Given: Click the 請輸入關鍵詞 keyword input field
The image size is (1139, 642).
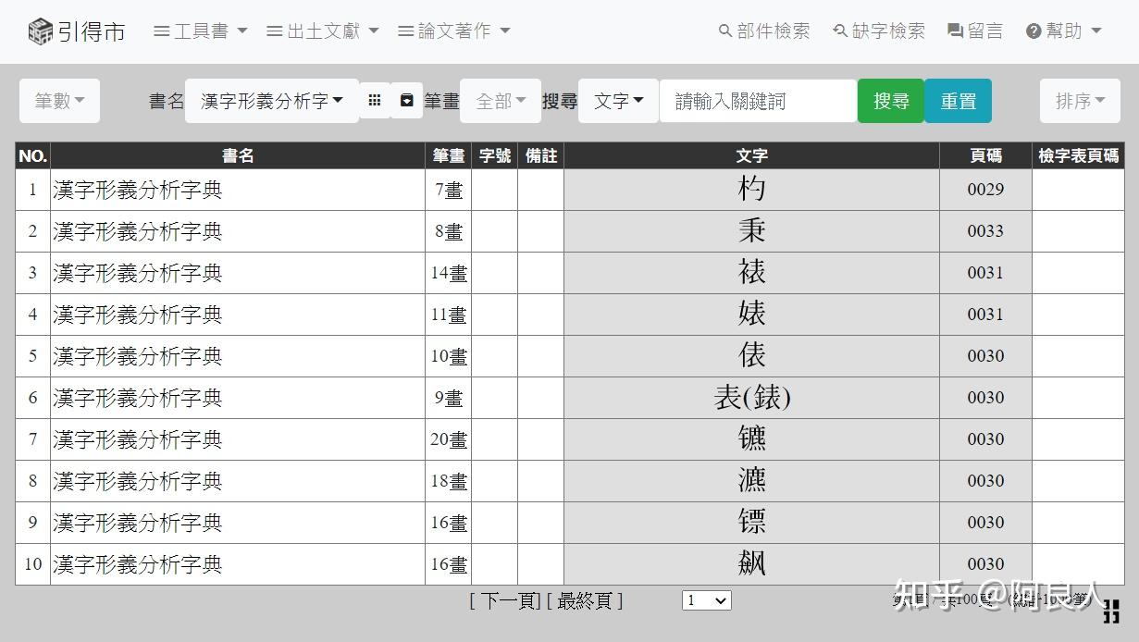Looking at the screenshot, I should (x=757, y=100).
